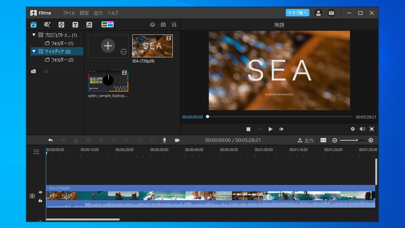Image resolution: width=405 pixels, height=228 pixels.
Task: Toggle preview volume speaker
Action: (x=362, y=129)
